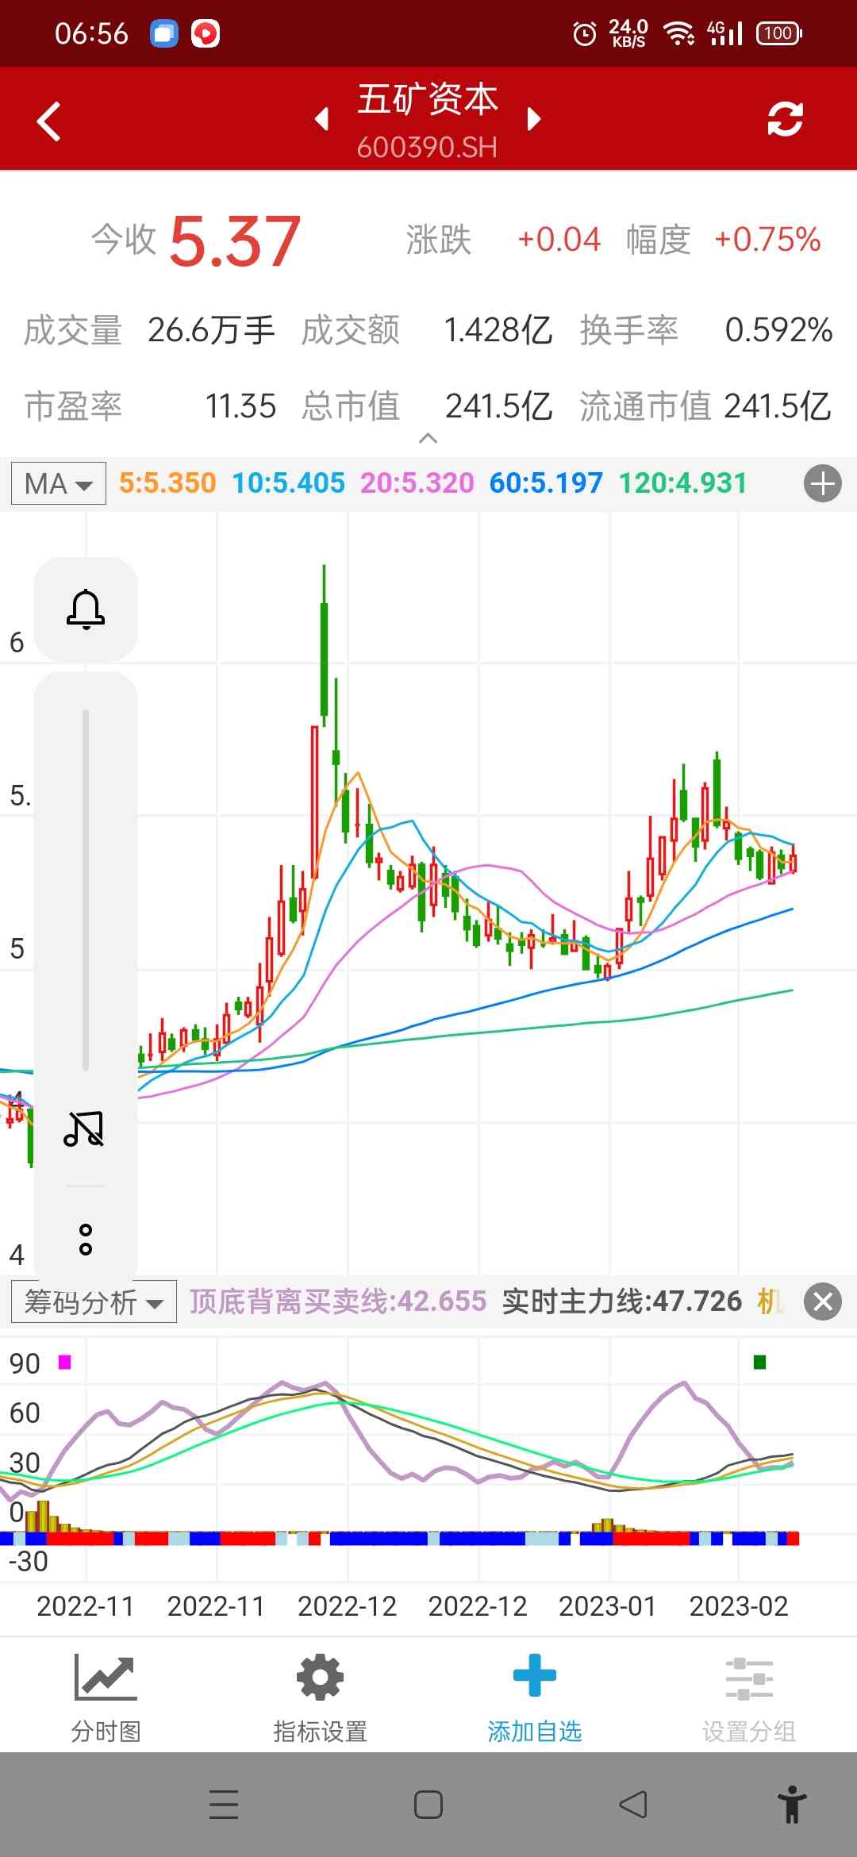Open the MA indicator dropdown
This screenshot has height=1857, width=857.
(x=59, y=483)
